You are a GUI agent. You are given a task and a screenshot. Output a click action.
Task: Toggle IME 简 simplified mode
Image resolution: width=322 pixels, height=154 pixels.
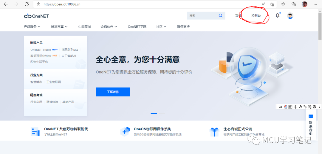tap(309, 107)
